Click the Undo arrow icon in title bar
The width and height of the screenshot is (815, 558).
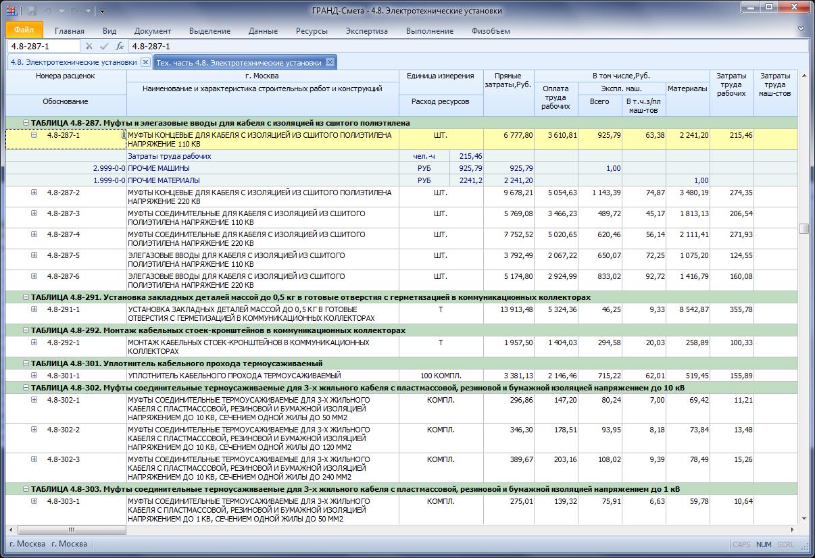[x=49, y=11]
